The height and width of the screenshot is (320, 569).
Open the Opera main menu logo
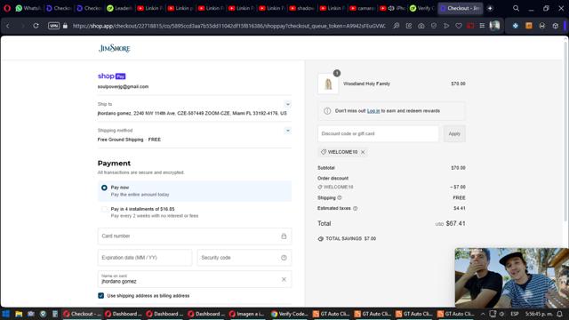pos(7,8)
